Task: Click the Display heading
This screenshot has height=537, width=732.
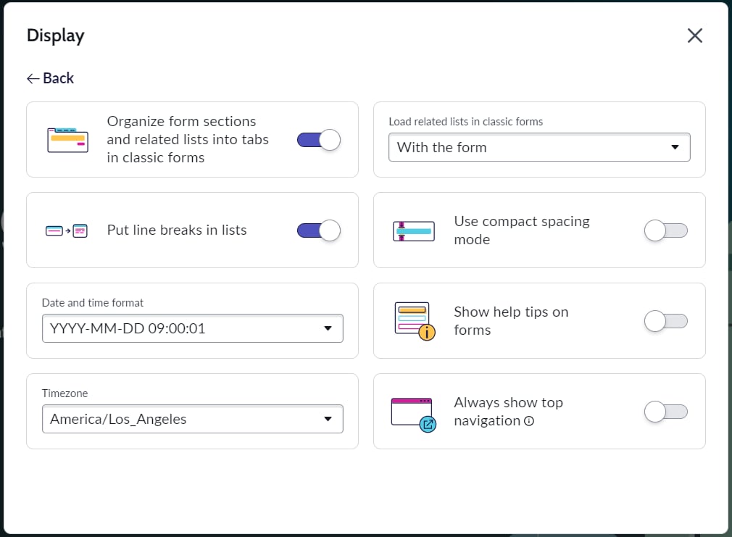Action: click(55, 35)
